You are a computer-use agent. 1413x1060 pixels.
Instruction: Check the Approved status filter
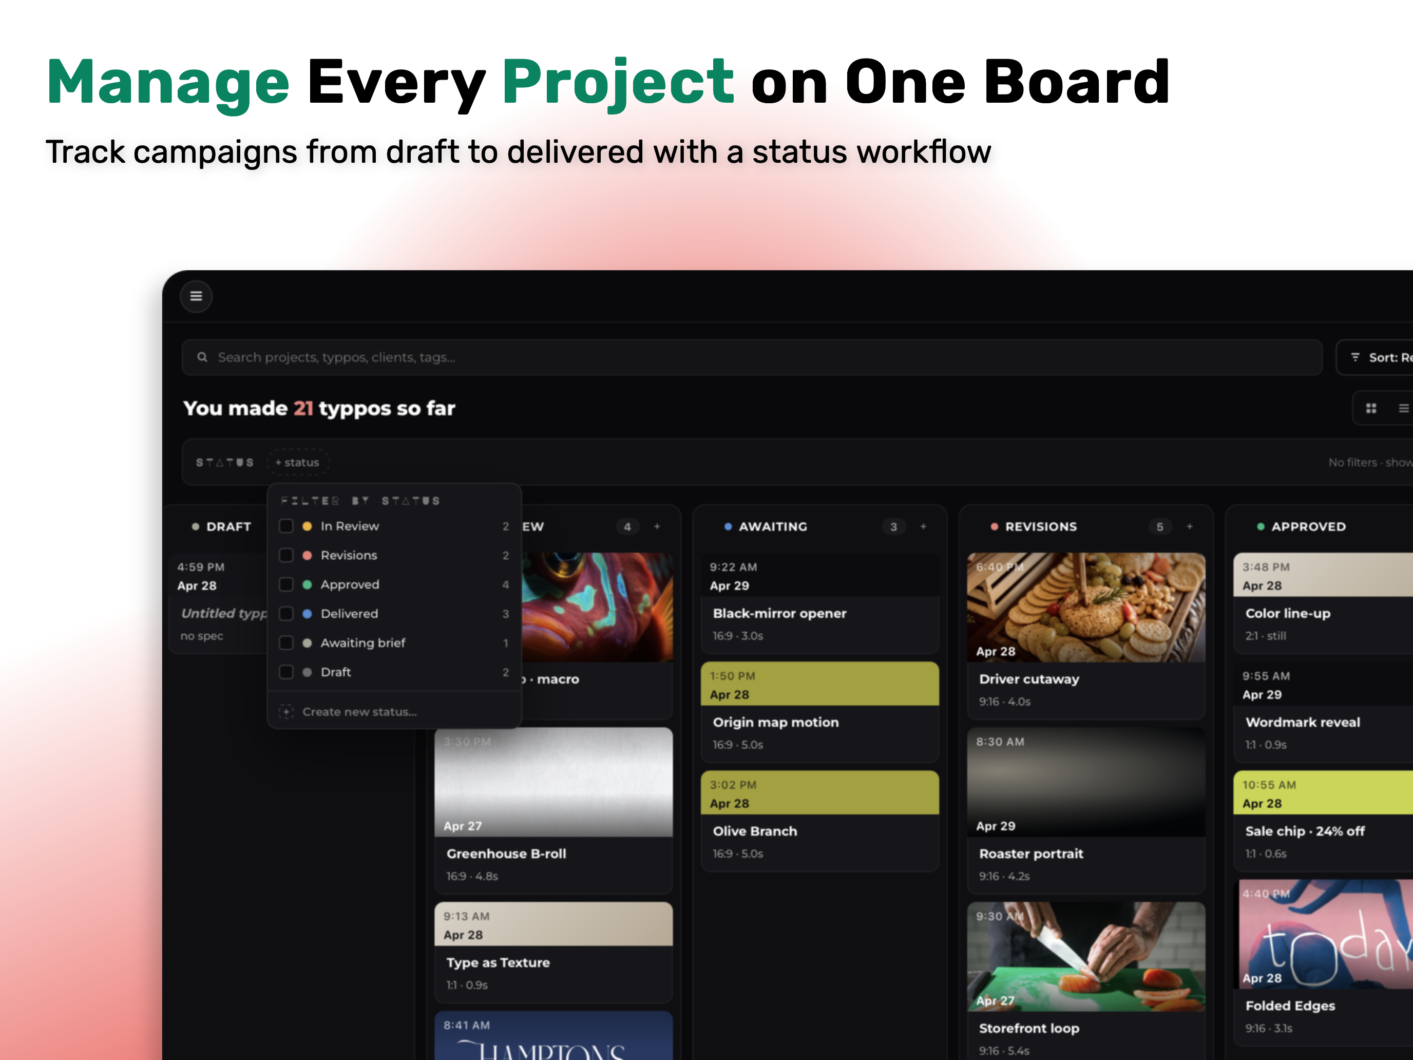(x=286, y=584)
